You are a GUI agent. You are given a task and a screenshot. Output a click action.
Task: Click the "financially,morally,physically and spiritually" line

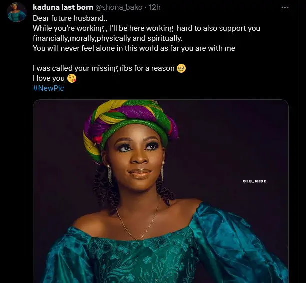(x=107, y=38)
